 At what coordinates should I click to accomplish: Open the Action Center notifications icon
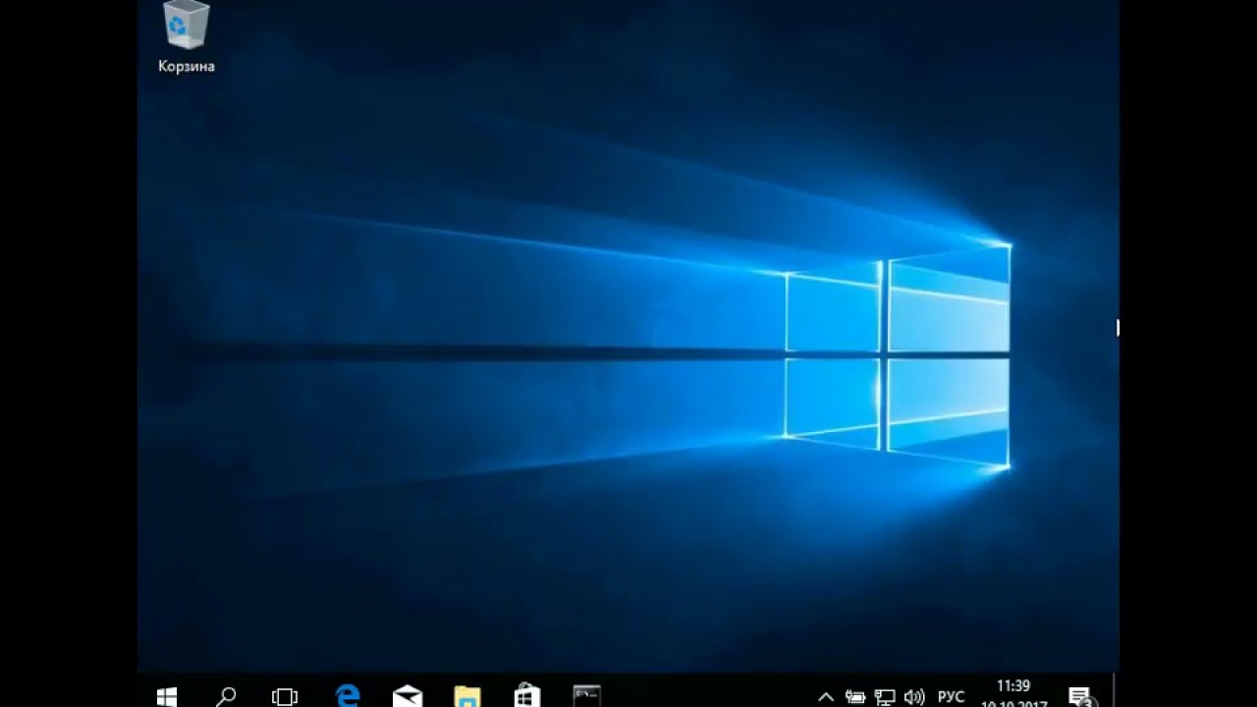tap(1081, 697)
